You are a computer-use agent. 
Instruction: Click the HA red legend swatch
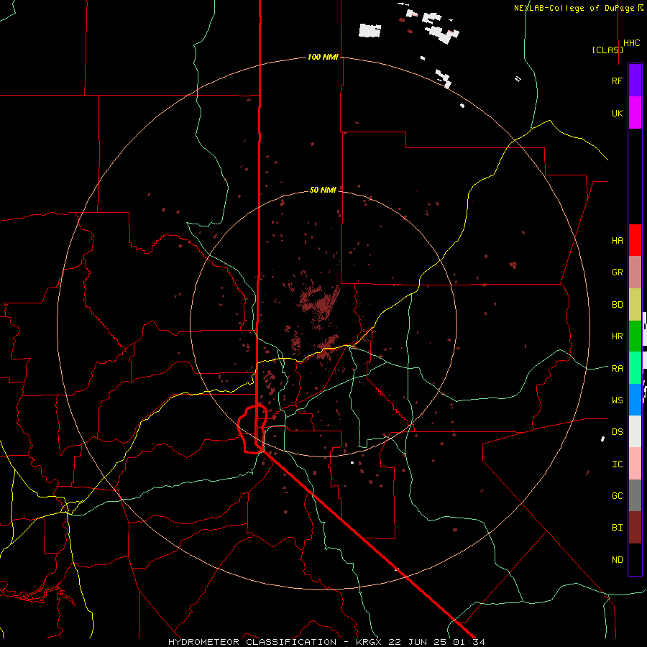[635, 240]
